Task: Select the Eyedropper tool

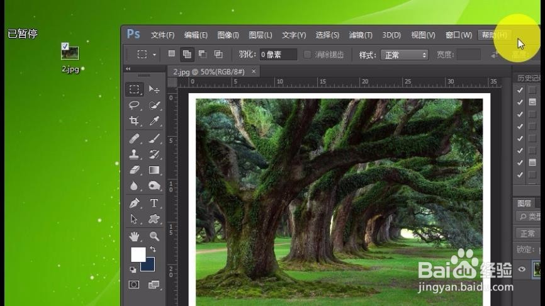Action: tap(154, 121)
